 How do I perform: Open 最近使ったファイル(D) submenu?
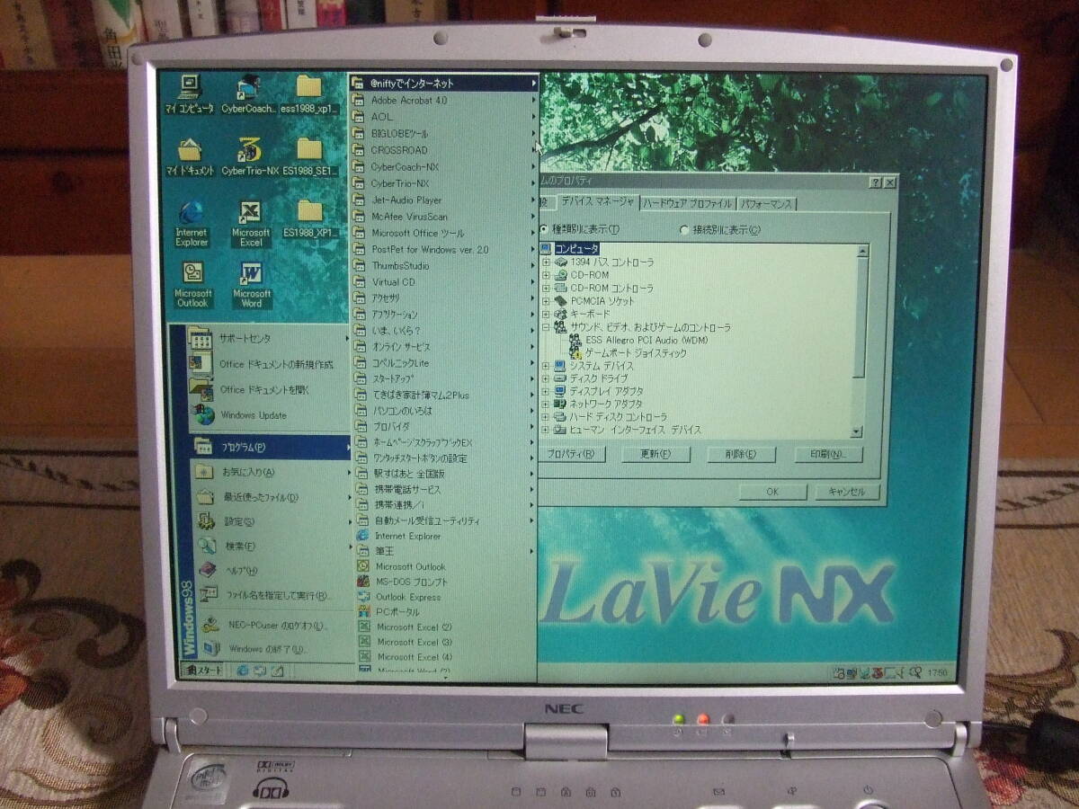point(272,497)
